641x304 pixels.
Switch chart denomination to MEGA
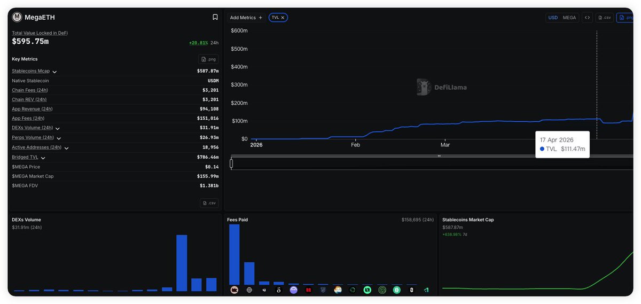pyautogui.click(x=569, y=18)
